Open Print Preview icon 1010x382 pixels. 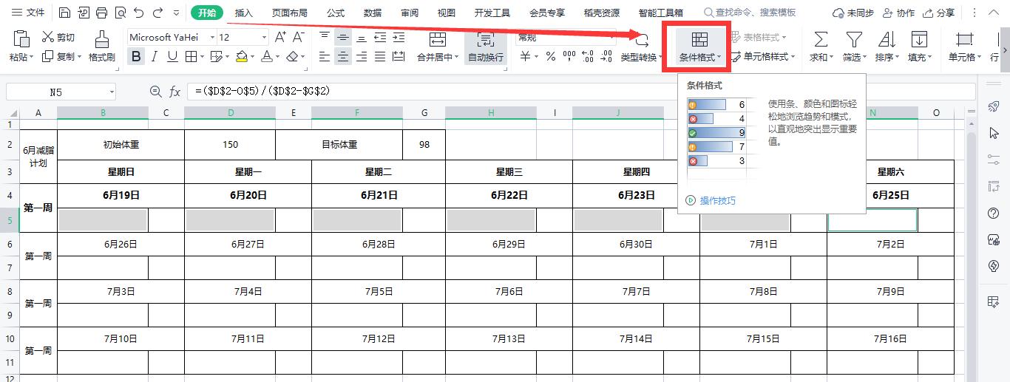click(x=121, y=13)
